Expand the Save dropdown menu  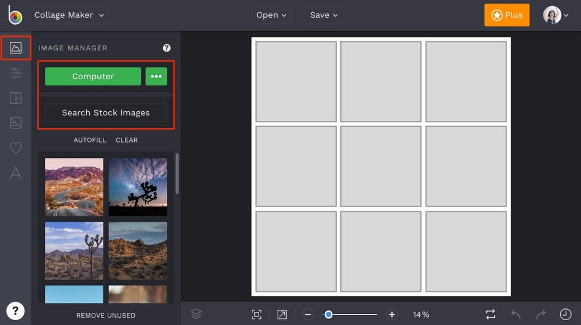pos(324,15)
